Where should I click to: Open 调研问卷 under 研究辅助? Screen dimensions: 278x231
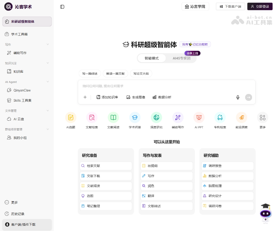coord(227,206)
